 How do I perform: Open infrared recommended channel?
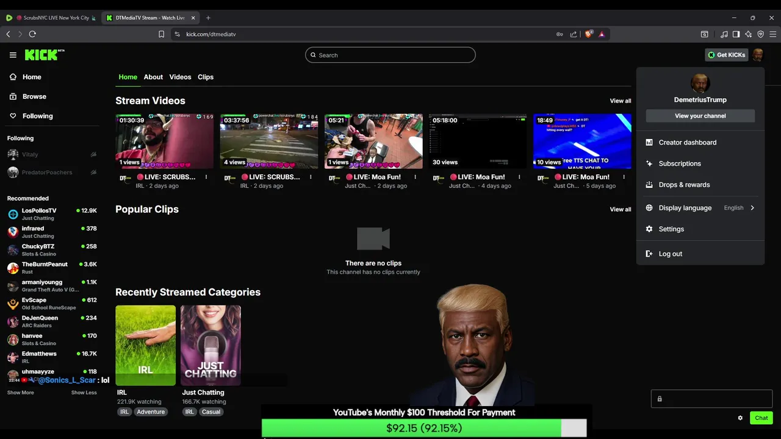pyautogui.click(x=52, y=232)
